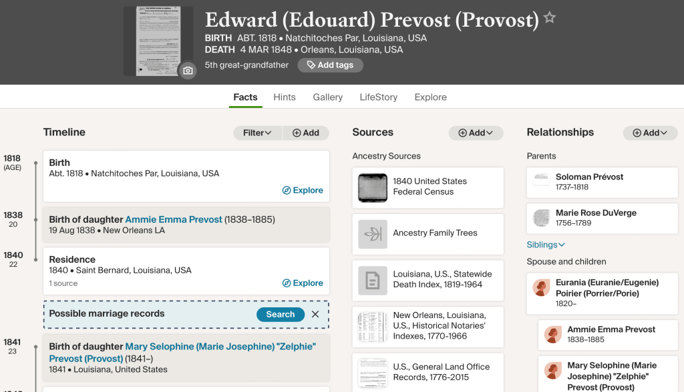This screenshot has height=392, width=684.
Task: Expand the Siblings list
Action: [546, 245]
